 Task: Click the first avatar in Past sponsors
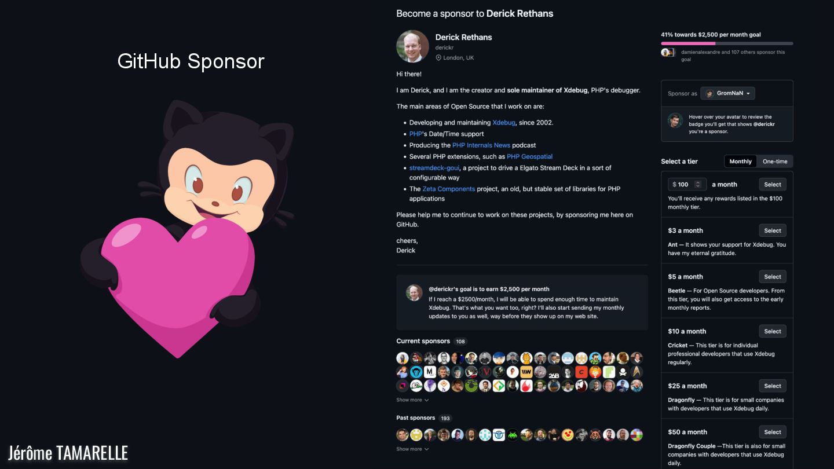(x=403, y=435)
